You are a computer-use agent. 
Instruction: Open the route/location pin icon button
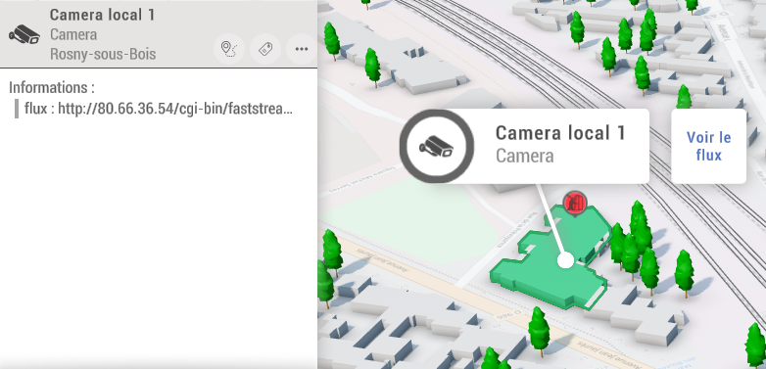tap(229, 49)
